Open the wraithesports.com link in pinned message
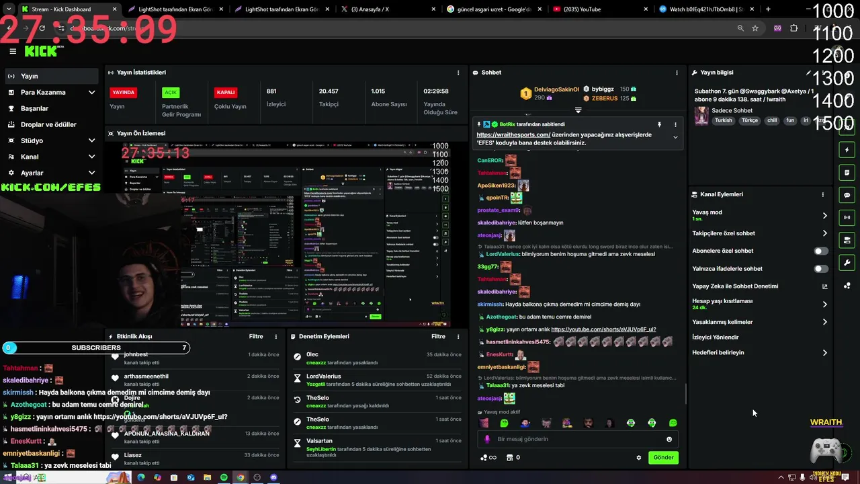860x484 pixels. [x=513, y=134]
